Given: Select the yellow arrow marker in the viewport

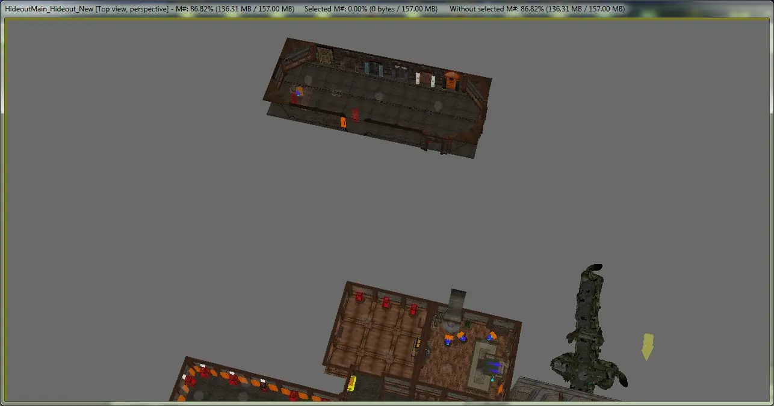Looking at the screenshot, I should [x=647, y=347].
